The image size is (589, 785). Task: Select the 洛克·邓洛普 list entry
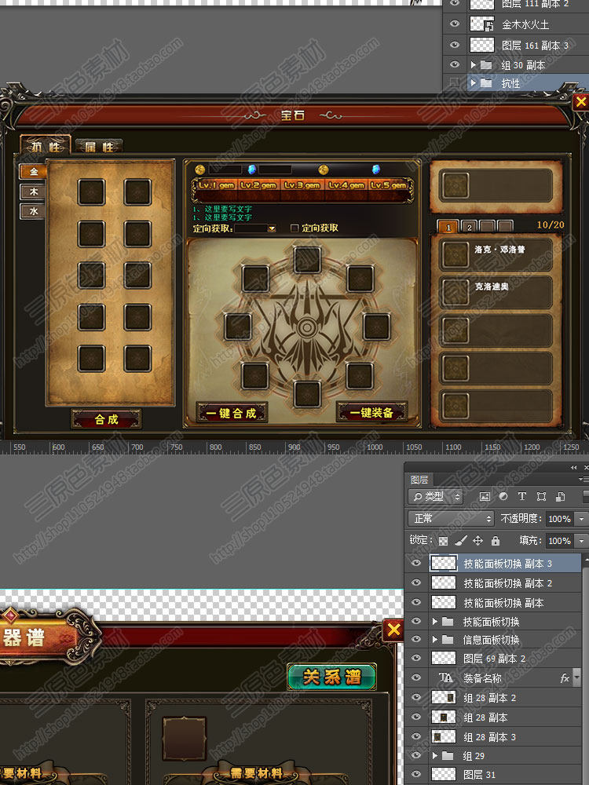tap(496, 254)
